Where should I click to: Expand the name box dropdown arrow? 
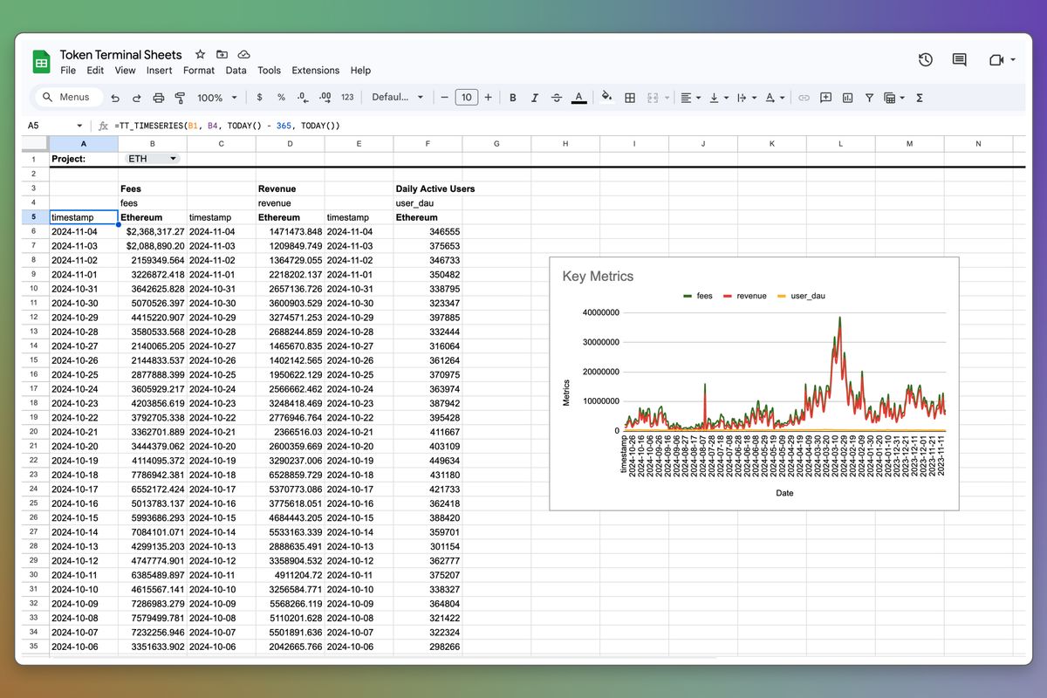pyautogui.click(x=79, y=126)
